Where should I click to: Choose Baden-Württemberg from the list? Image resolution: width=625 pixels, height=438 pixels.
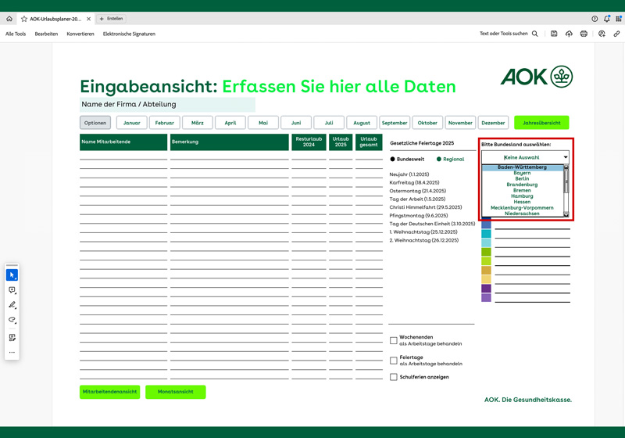(522, 167)
